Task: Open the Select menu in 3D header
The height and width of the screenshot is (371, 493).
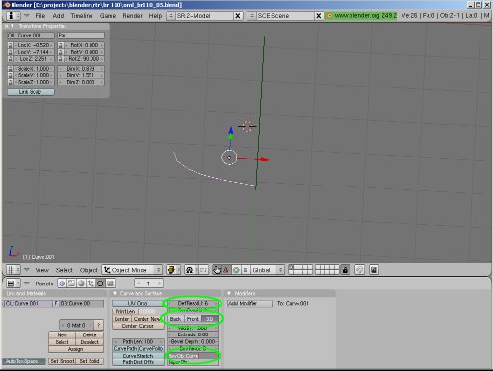Action: [x=64, y=270]
